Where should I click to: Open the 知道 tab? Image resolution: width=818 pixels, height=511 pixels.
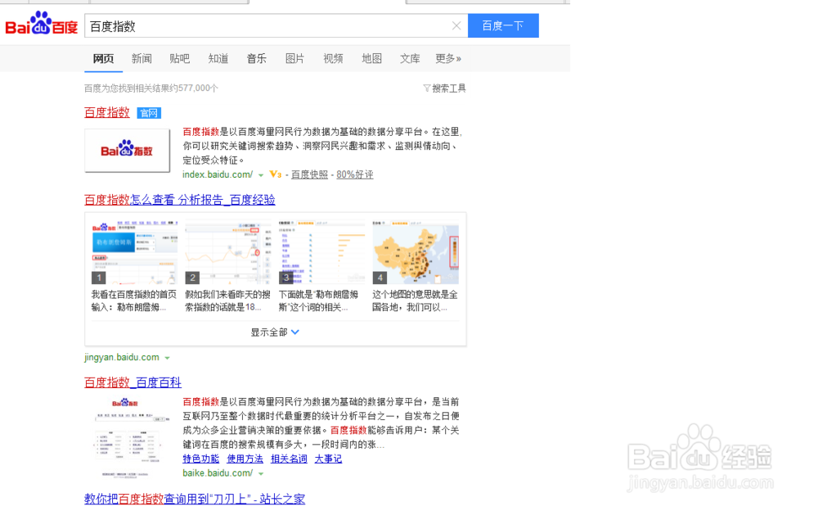pos(218,58)
